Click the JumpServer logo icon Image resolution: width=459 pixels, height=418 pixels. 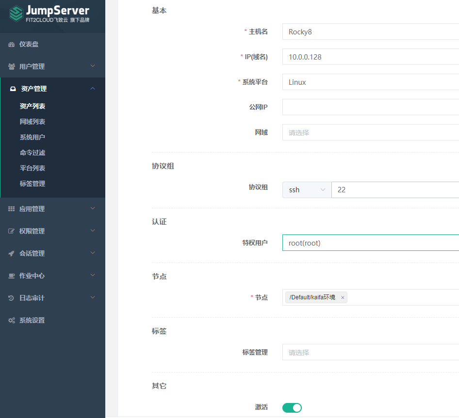point(16,14)
